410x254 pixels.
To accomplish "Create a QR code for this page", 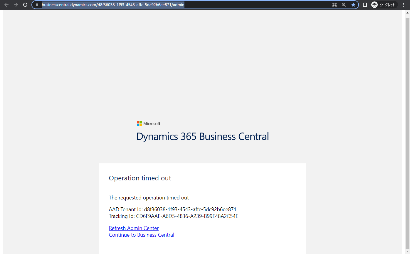I will [x=334, y=5].
